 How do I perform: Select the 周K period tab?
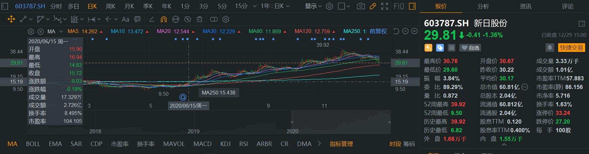110,6
